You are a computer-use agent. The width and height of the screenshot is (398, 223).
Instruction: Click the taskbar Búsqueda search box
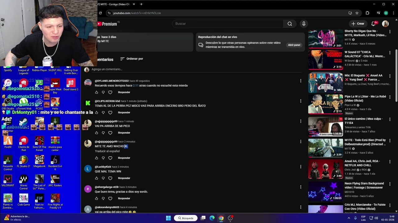[186, 218]
